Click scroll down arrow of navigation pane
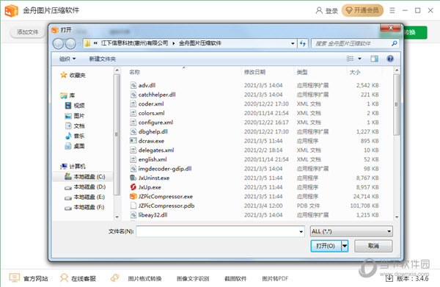The image size is (440, 287). [117, 217]
